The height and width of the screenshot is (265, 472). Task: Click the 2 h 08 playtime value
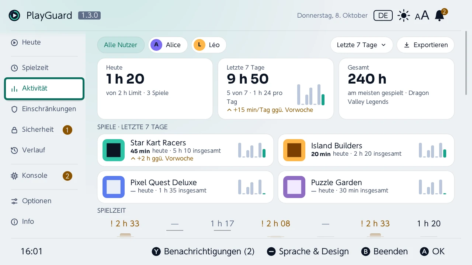276,223
